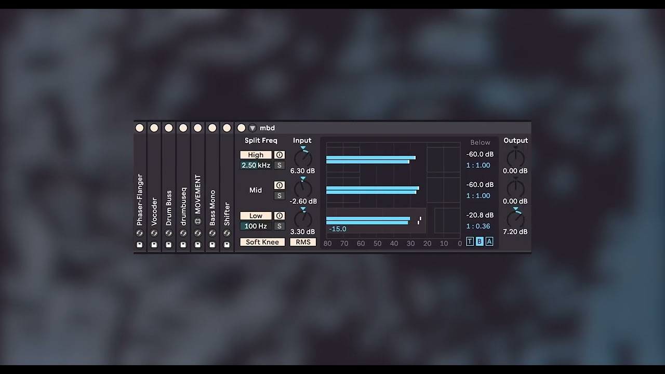
Task: Switch display to Above view (A)
Action: pos(489,242)
